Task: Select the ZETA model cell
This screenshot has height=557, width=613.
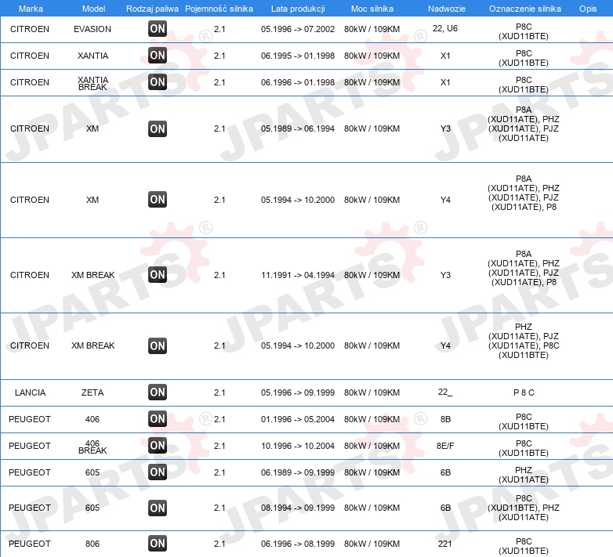Action: (92, 392)
